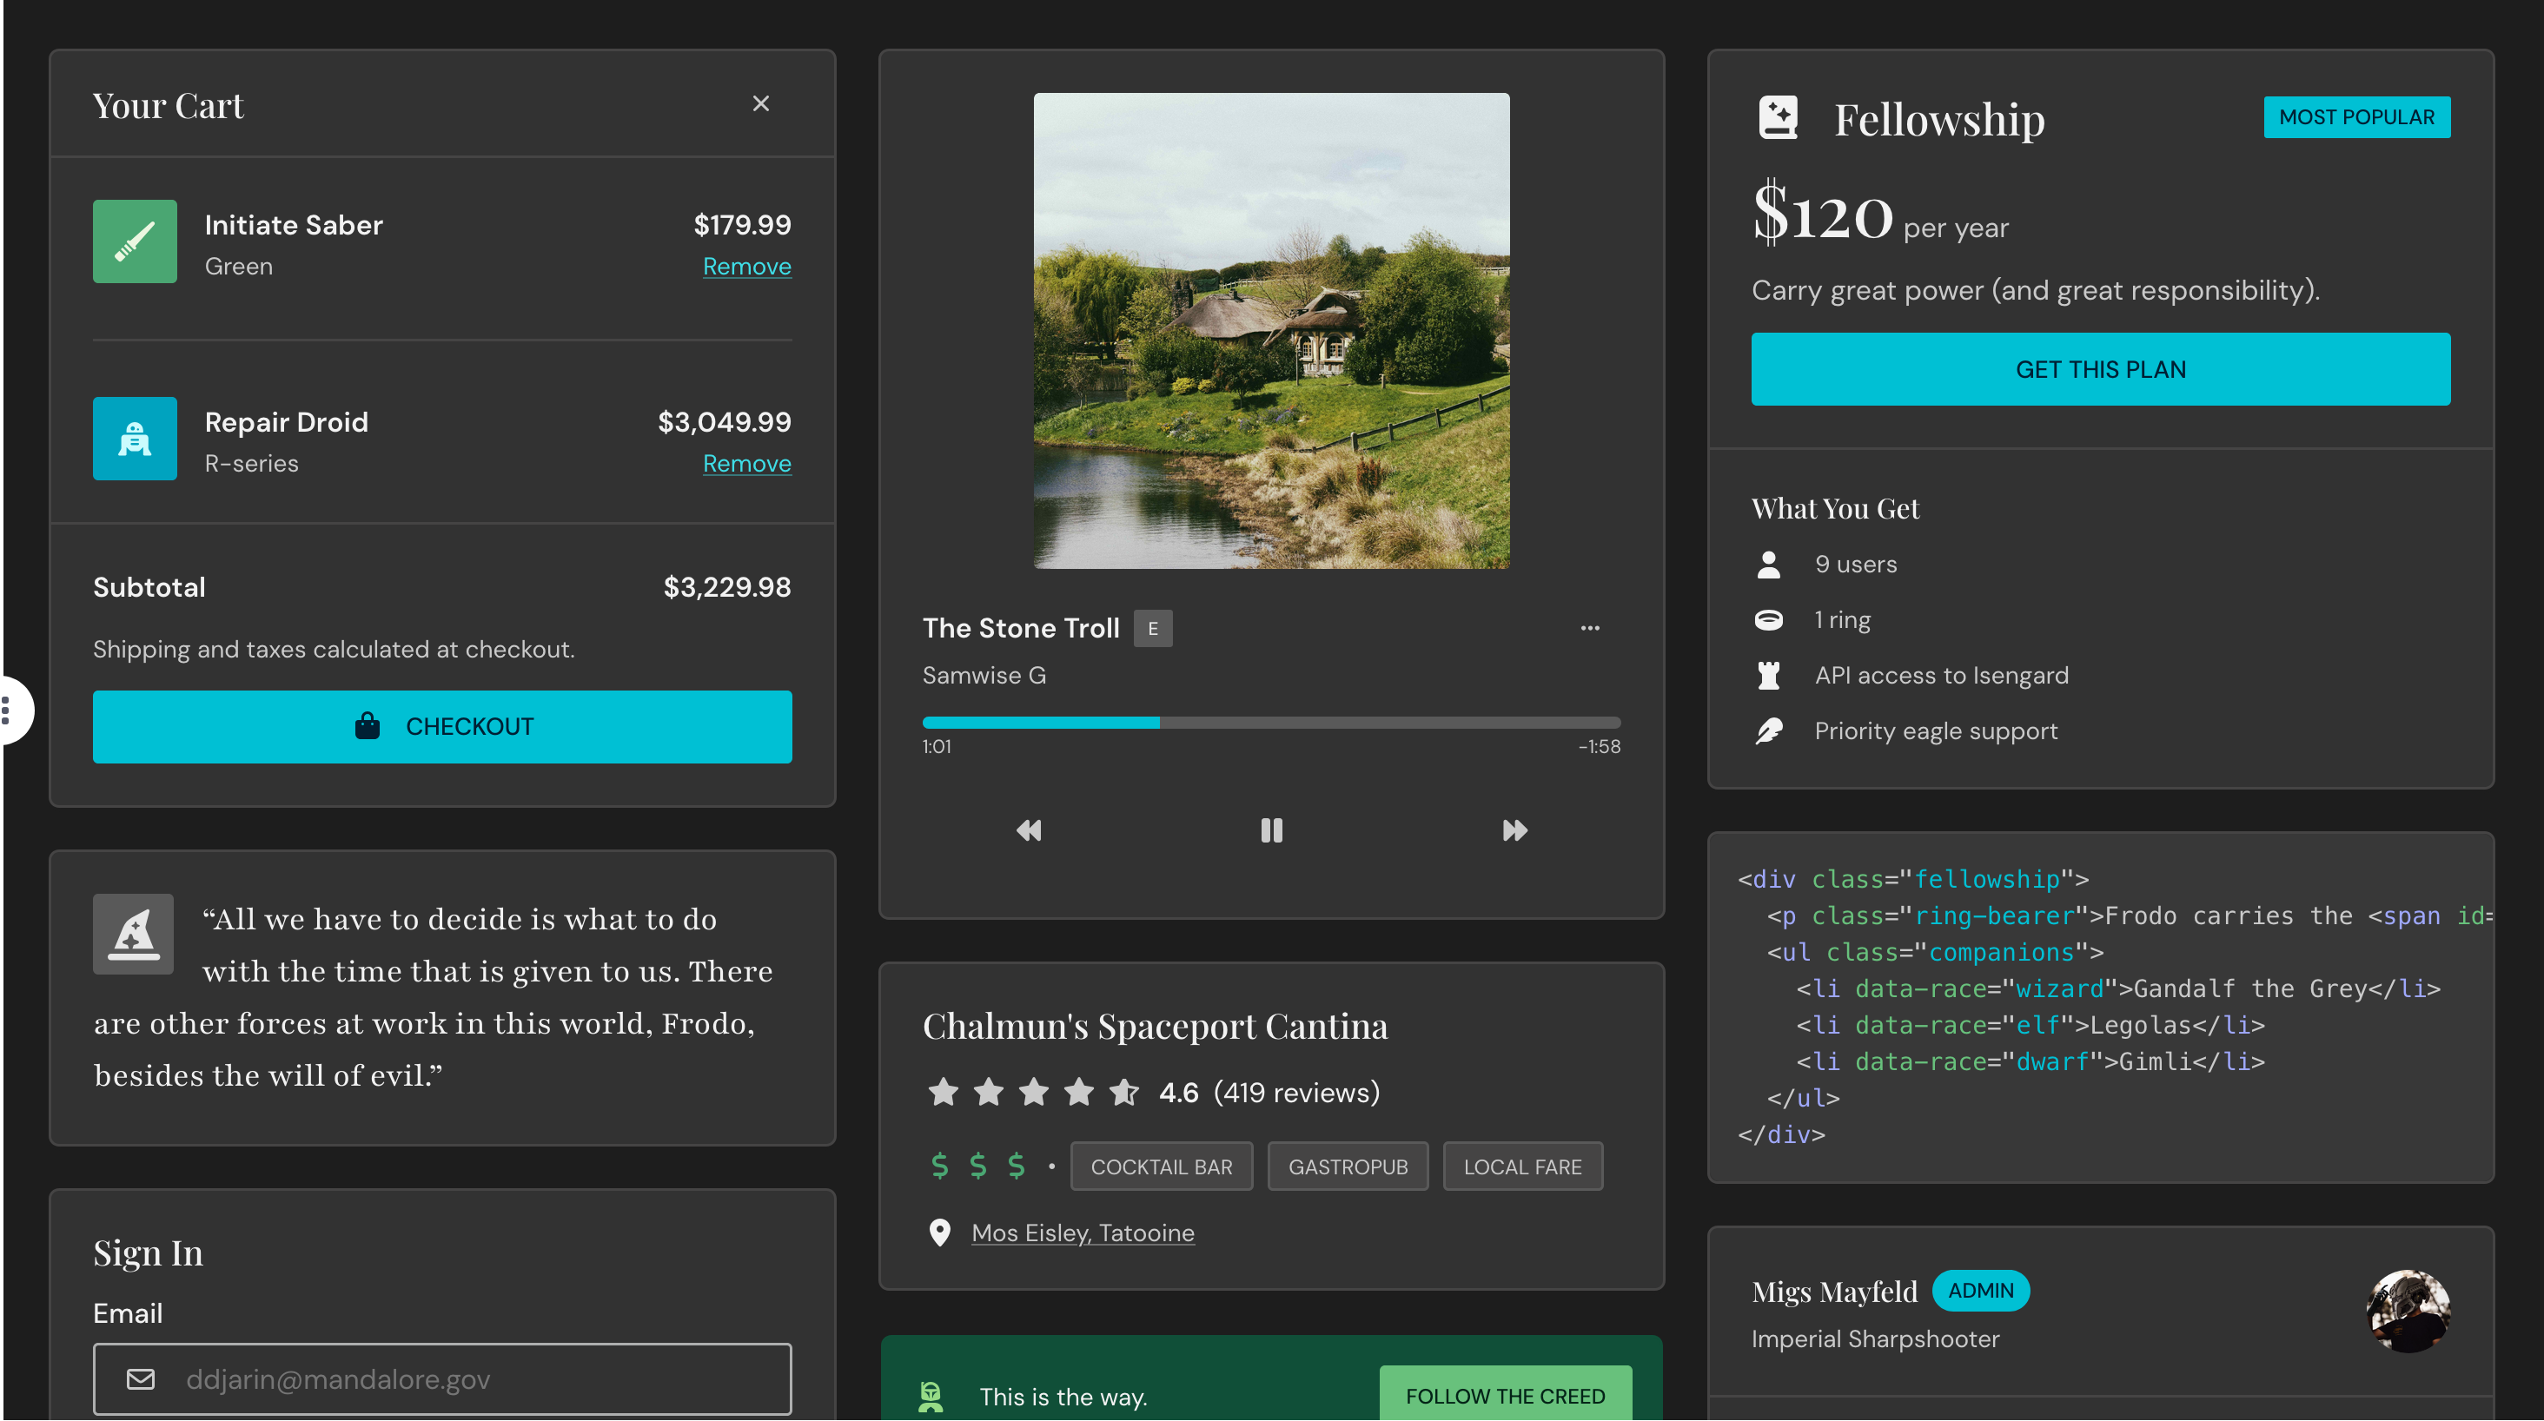Screen dimensions: 2544x1421
Task: Select the Cocktail Bar tag
Action: coord(1162,1167)
